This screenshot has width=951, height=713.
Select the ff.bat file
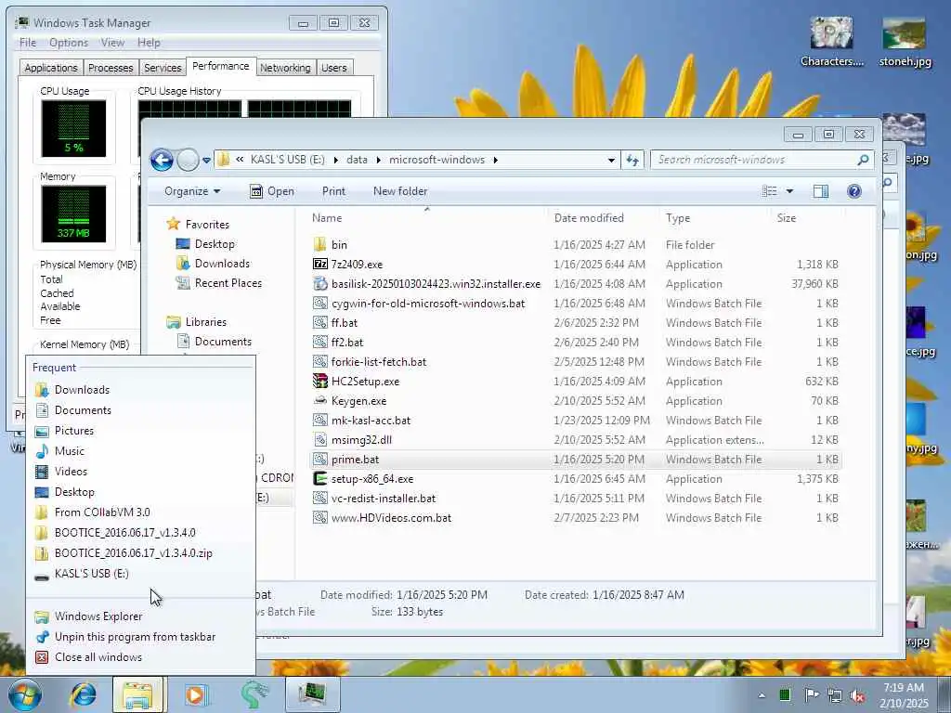[345, 322]
